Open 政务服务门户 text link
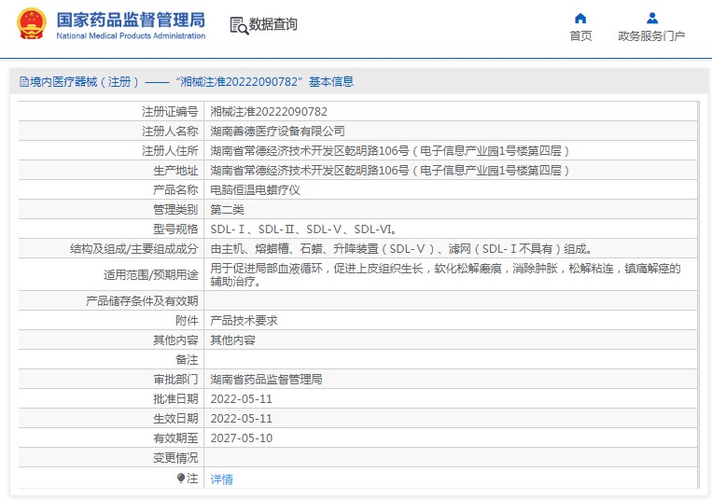The height and width of the screenshot is (500, 712). 651,35
